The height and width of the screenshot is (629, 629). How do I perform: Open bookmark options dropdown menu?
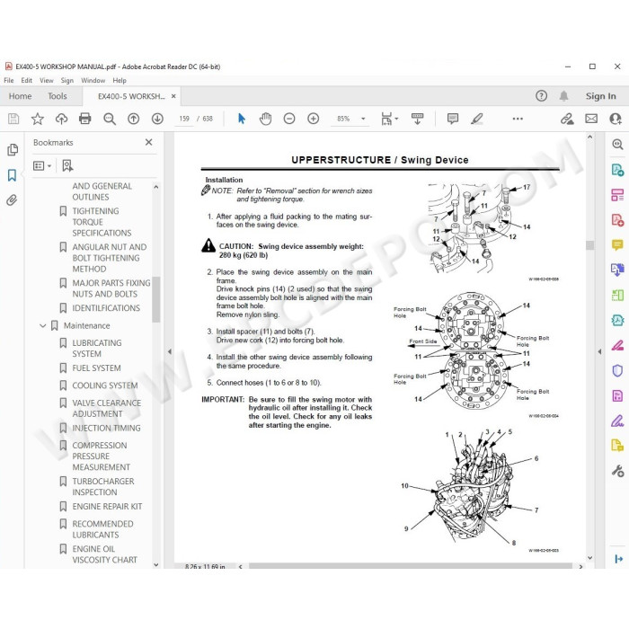[42, 165]
